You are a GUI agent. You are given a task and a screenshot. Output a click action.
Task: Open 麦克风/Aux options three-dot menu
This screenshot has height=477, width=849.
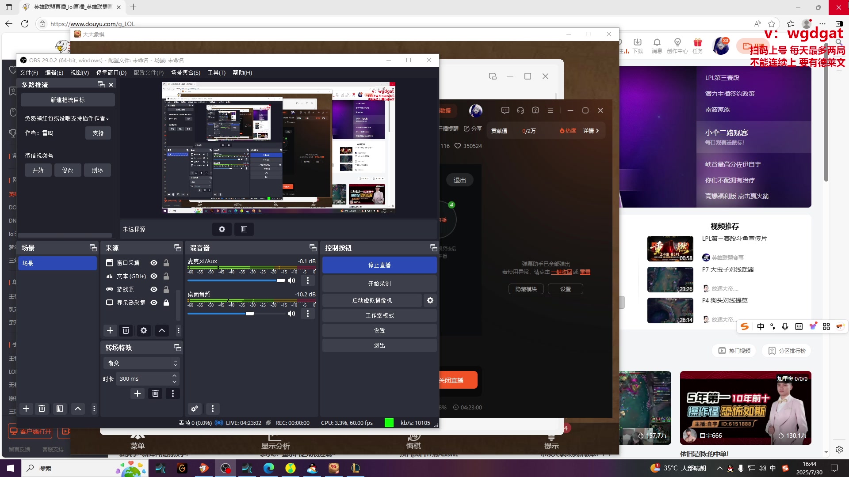pyautogui.click(x=308, y=280)
